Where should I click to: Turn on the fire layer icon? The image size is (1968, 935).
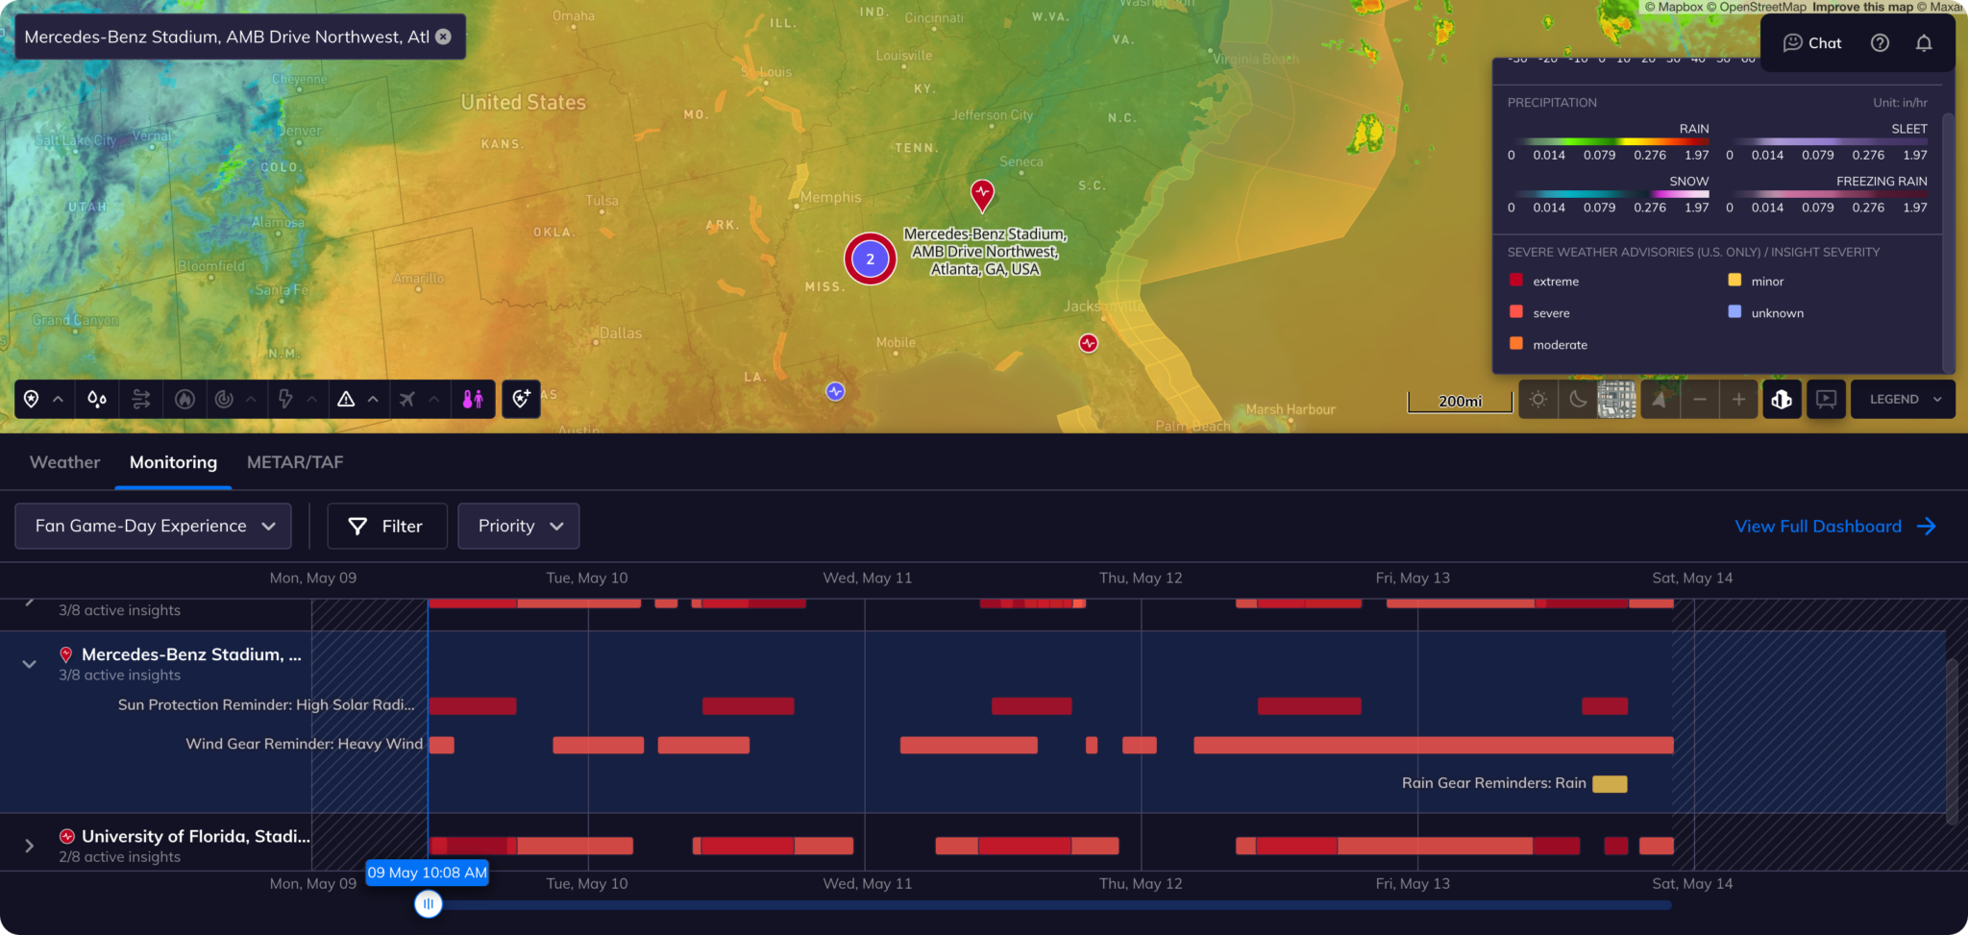(185, 399)
